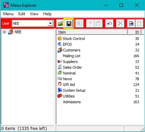145x132 pixels.
Task: Click the New blank page toolbar icon
Action: coord(139,24)
